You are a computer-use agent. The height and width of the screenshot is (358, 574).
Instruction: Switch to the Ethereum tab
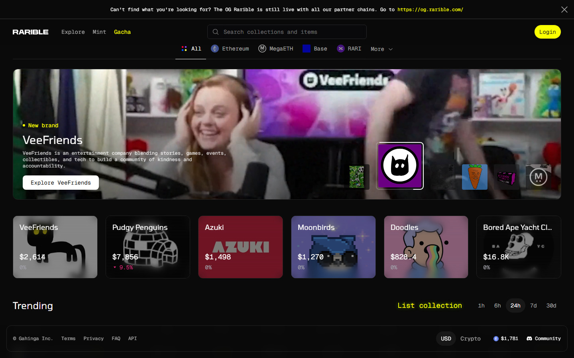(230, 49)
